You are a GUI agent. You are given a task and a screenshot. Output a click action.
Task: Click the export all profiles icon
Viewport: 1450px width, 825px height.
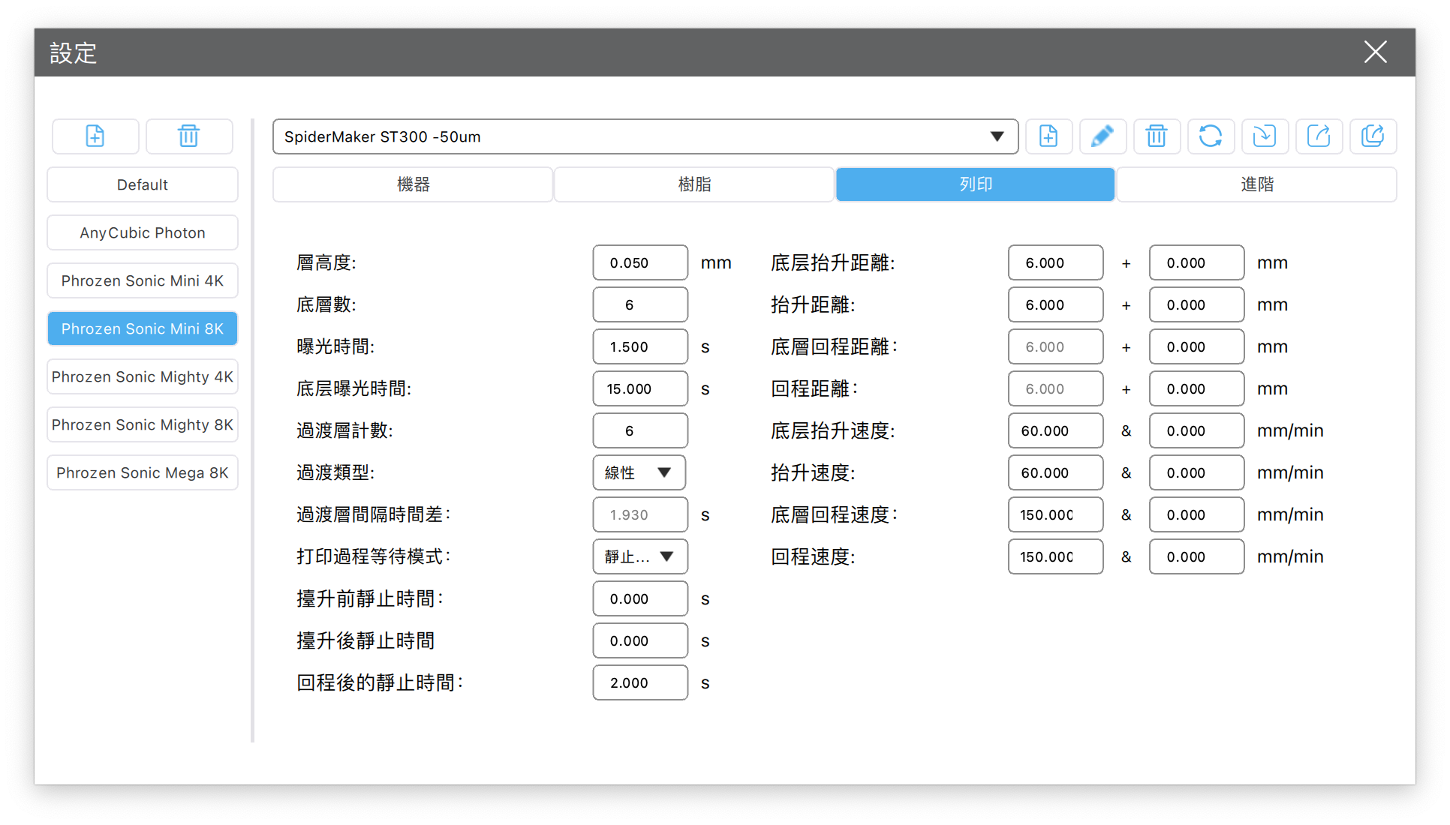point(1373,136)
